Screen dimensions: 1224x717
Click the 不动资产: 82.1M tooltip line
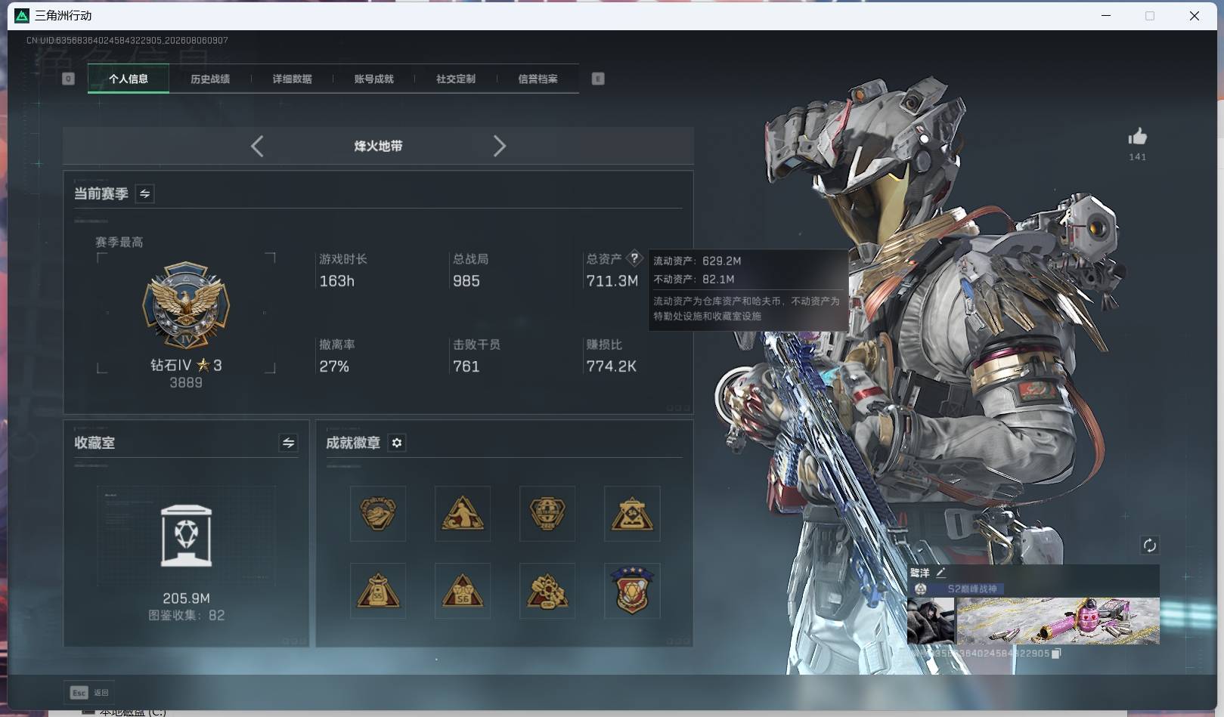[x=694, y=279]
